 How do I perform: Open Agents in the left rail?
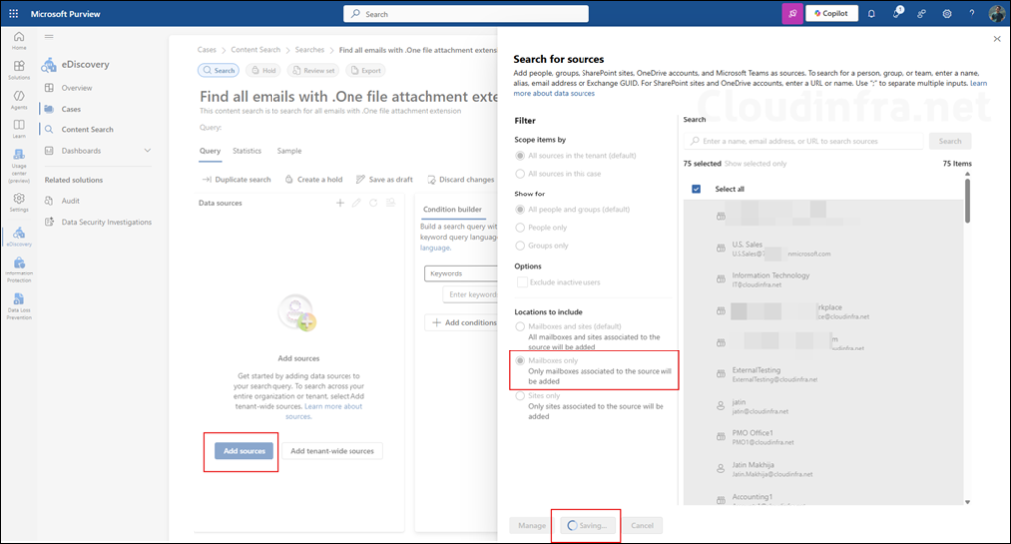pyautogui.click(x=19, y=100)
